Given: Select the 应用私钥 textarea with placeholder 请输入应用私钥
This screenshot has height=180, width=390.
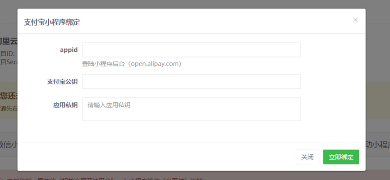Looking at the screenshot, I should [191, 109].
